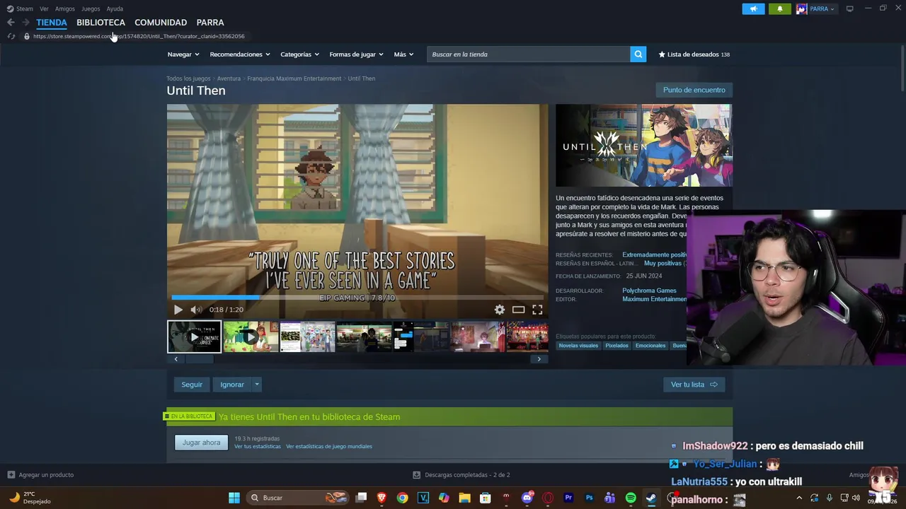The image size is (906, 509).
Task: Move thumbnail strip left with arrow
Action: point(176,359)
